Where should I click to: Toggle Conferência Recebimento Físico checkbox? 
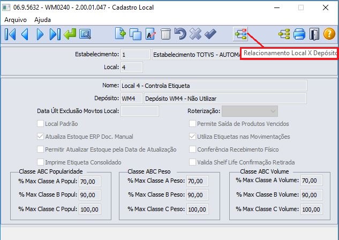pos(192,149)
